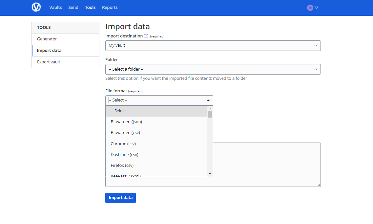Click the blue Import data button
The height and width of the screenshot is (224, 373).
pos(120,198)
